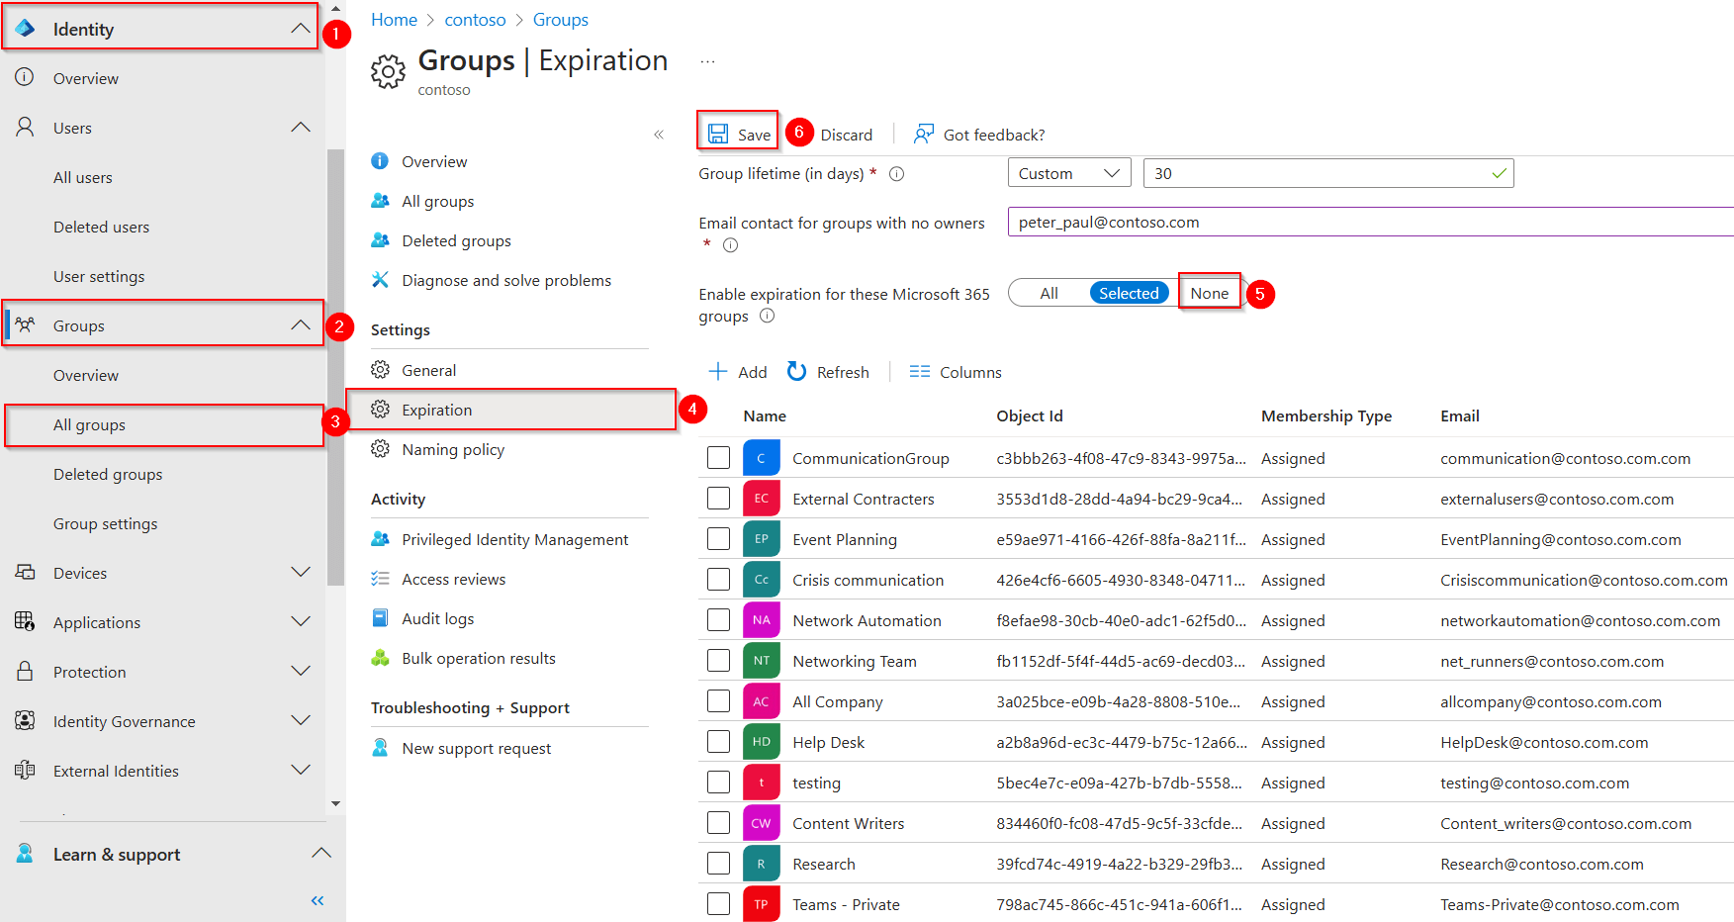Image resolution: width=1734 pixels, height=922 pixels.
Task: Open All groups in the left navigation
Action: pos(88,424)
